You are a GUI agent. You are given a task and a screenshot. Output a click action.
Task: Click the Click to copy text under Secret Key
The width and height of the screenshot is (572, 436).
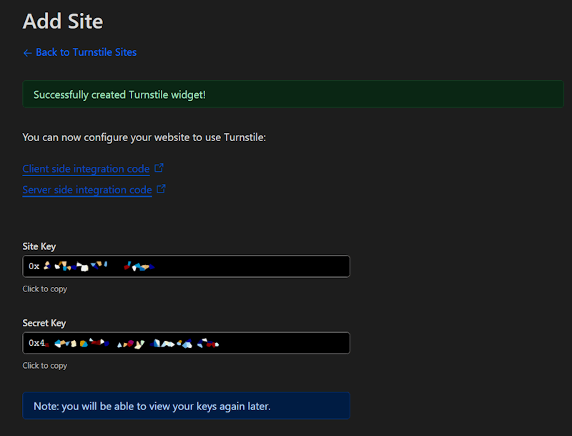[44, 365]
